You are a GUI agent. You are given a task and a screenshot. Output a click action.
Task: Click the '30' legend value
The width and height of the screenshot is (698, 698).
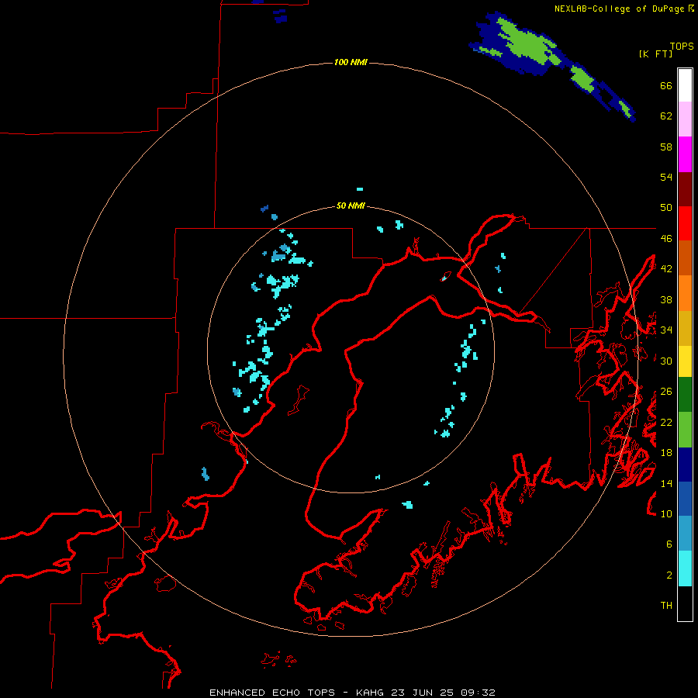pos(666,361)
